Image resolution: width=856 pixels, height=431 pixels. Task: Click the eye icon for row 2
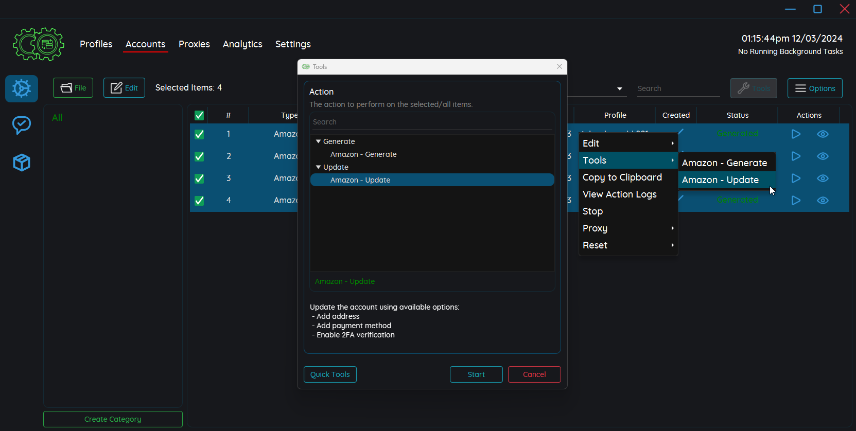823,156
